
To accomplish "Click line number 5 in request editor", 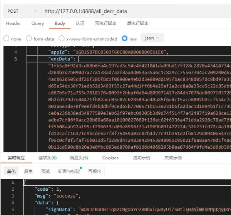I will click(15, 59).
